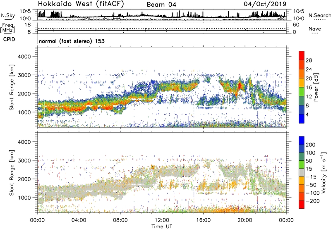This screenshot has width=331, height=229.
Task: Click the "50" velocity colorbar label
Action: point(309,161)
